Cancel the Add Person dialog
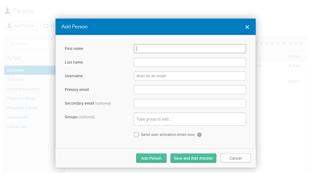The width and height of the screenshot is (314, 173). (x=236, y=158)
